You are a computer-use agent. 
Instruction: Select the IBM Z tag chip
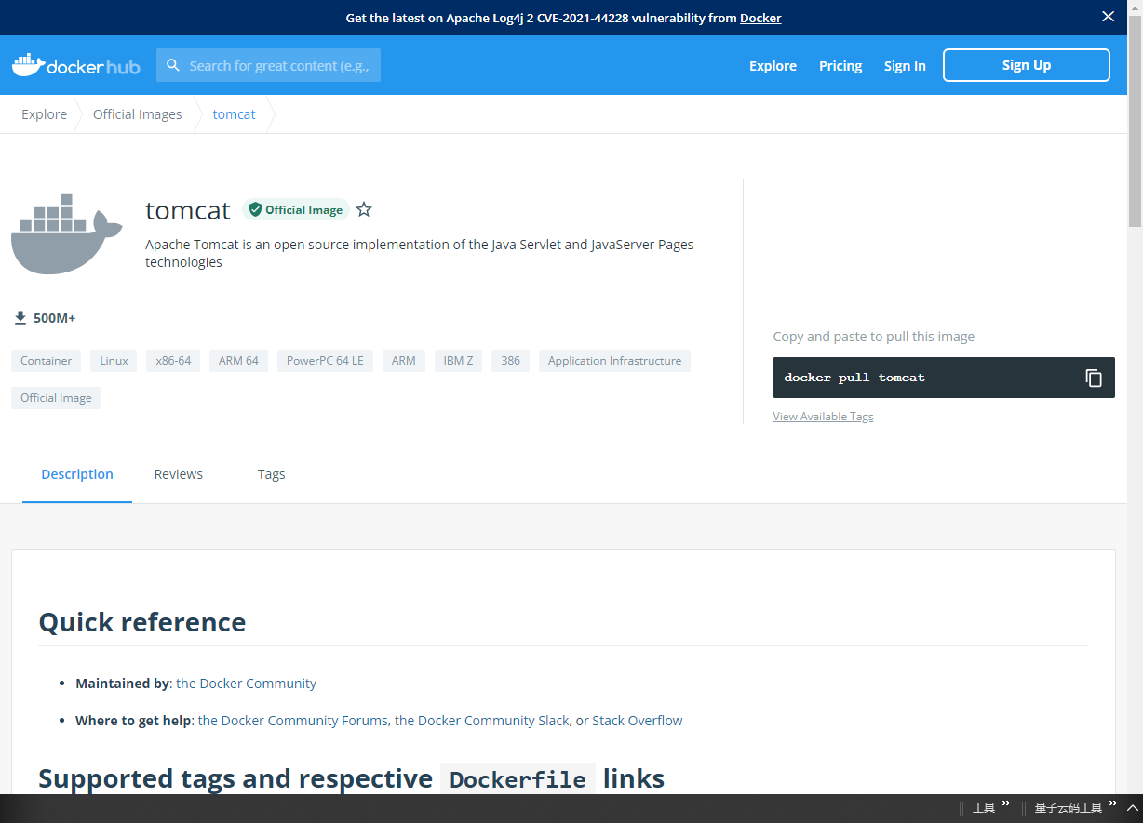coord(459,361)
